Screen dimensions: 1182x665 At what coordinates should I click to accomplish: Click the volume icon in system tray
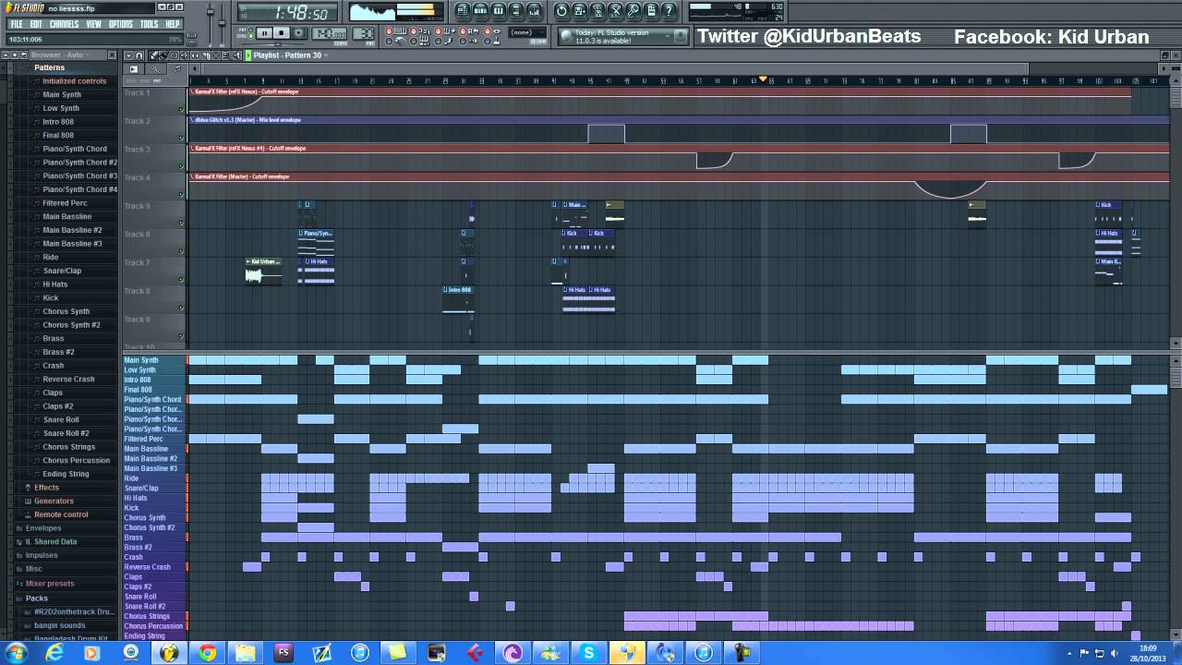tap(1115, 653)
